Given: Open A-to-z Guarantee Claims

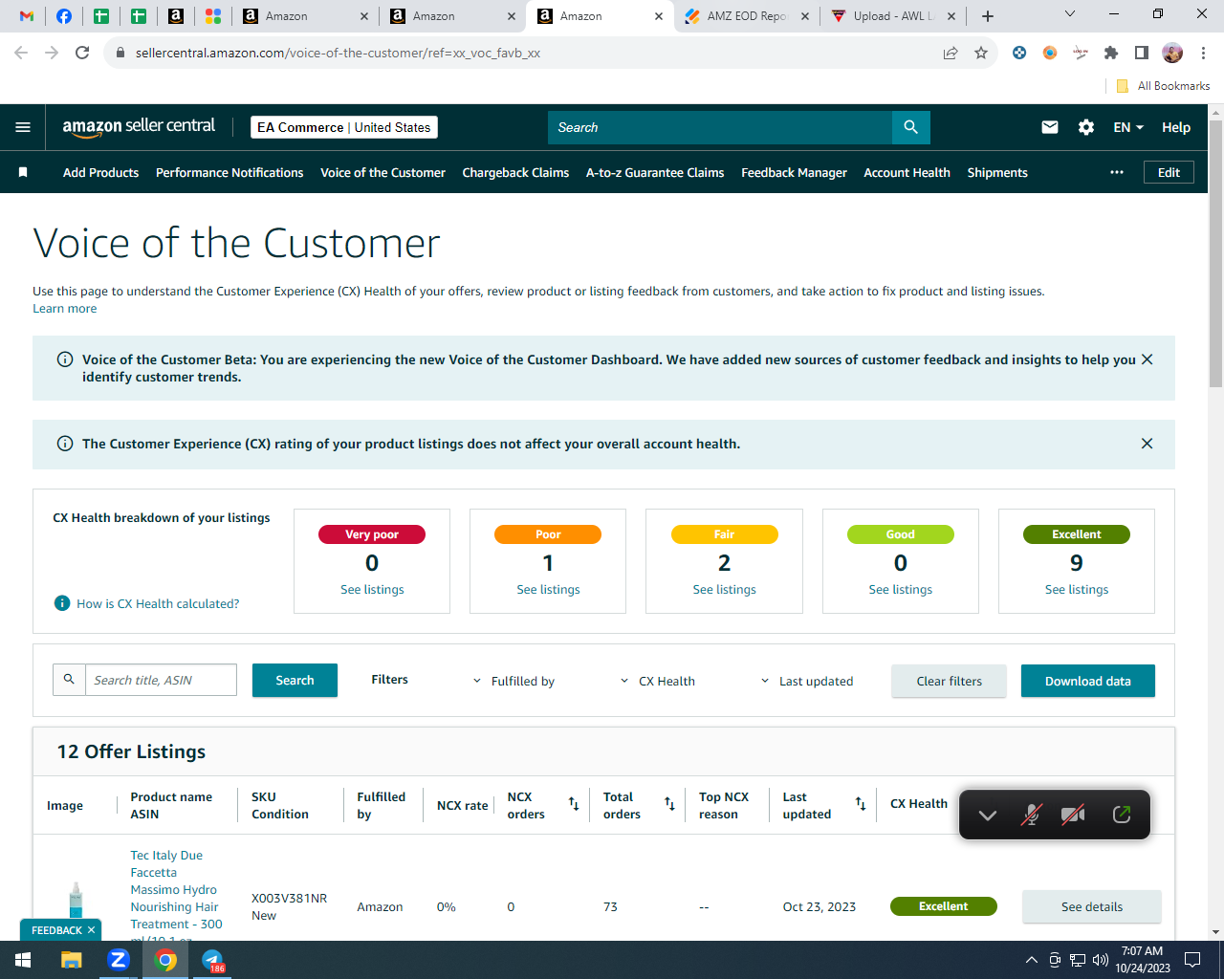Looking at the screenshot, I should point(655,172).
